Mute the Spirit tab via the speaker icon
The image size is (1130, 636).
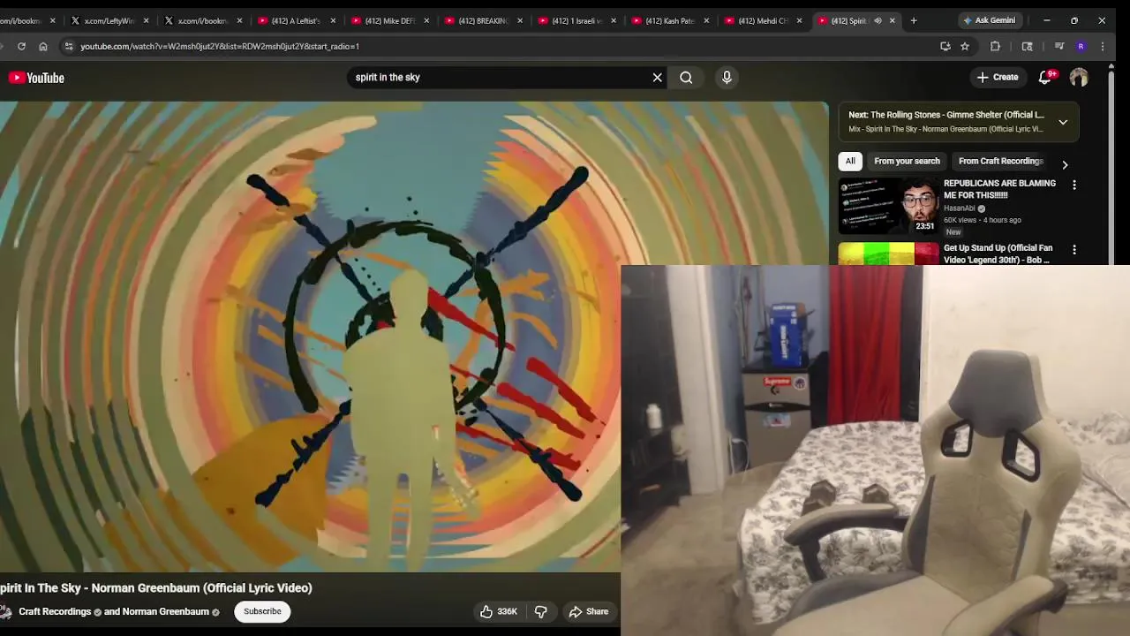coord(878,20)
